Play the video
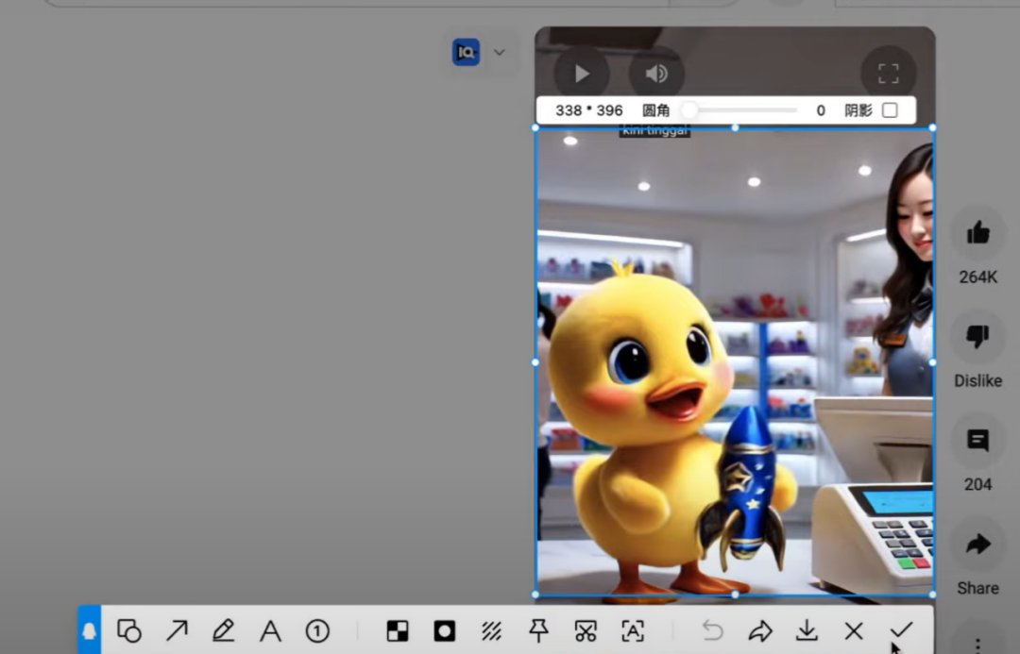 [582, 74]
